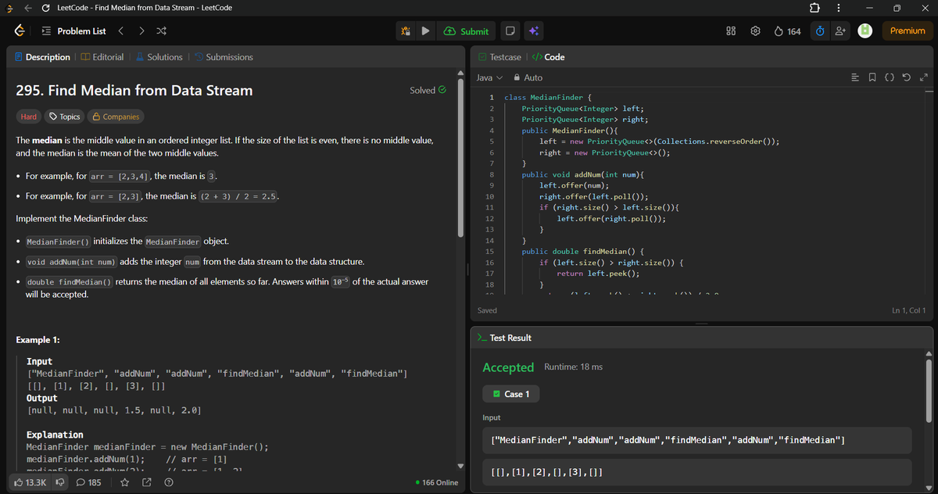Open the 185 comments discussion
Image resolution: width=938 pixels, height=494 pixels.
pos(89,482)
